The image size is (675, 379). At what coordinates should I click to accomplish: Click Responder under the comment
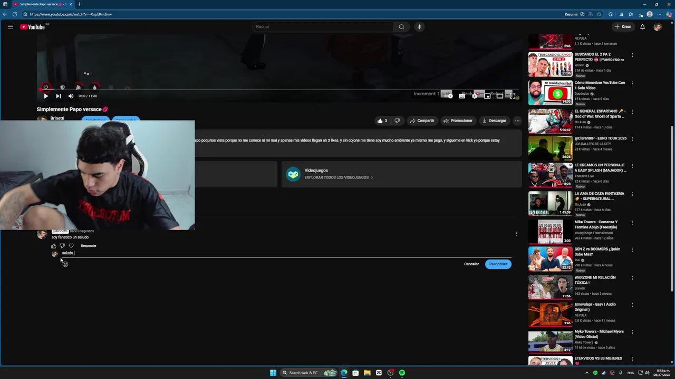(x=89, y=246)
